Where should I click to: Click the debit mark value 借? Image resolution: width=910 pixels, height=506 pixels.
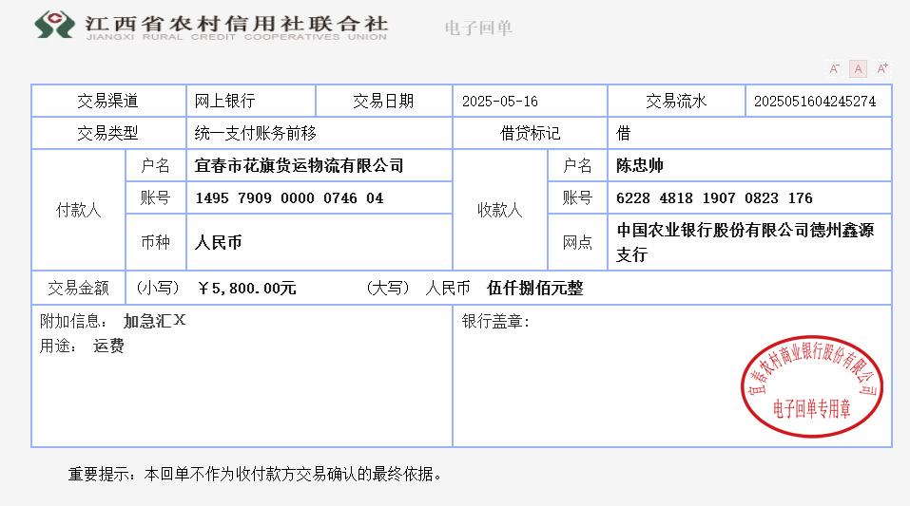point(623,133)
